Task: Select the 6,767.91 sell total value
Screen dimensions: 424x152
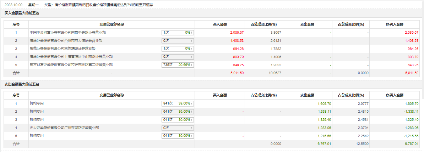Action: (x=325, y=143)
